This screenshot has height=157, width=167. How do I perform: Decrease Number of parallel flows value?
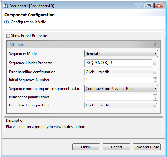click(x=155, y=98)
